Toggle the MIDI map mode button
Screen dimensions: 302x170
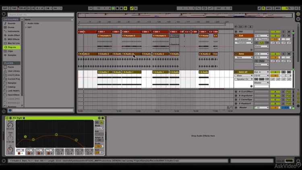click(x=278, y=8)
